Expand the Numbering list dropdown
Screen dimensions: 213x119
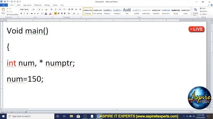tap(62, 10)
